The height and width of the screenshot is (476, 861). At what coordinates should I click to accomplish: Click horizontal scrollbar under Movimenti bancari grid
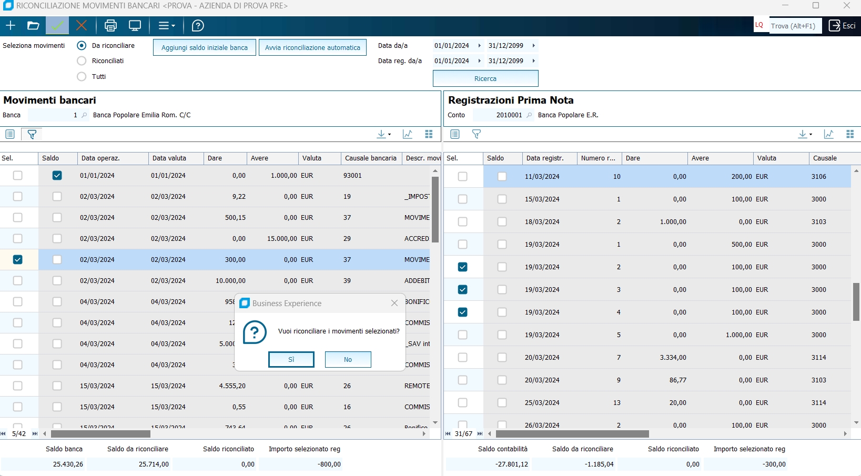click(100, 434)
